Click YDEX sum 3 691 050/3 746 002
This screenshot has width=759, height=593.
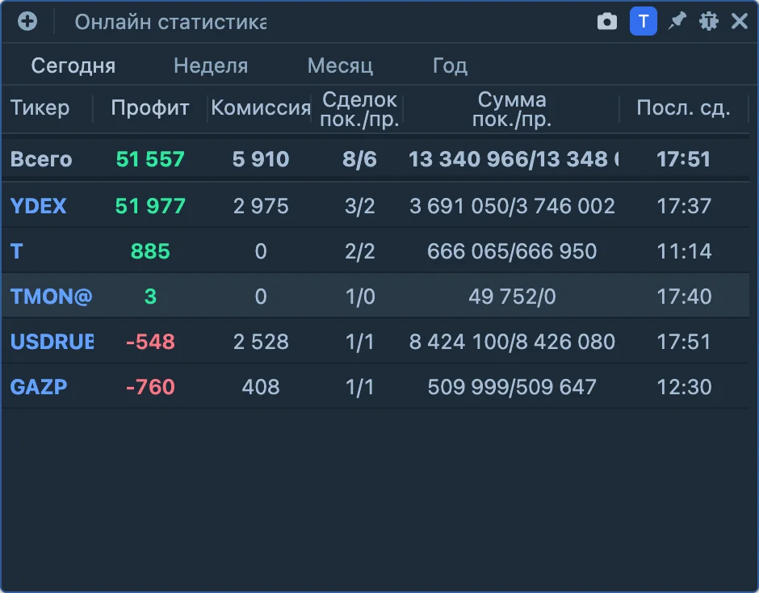click(x=512, y=206)
